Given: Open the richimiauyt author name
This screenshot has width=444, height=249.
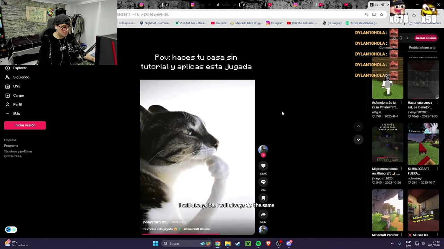Looking at the screenshot, I should 415,178.
